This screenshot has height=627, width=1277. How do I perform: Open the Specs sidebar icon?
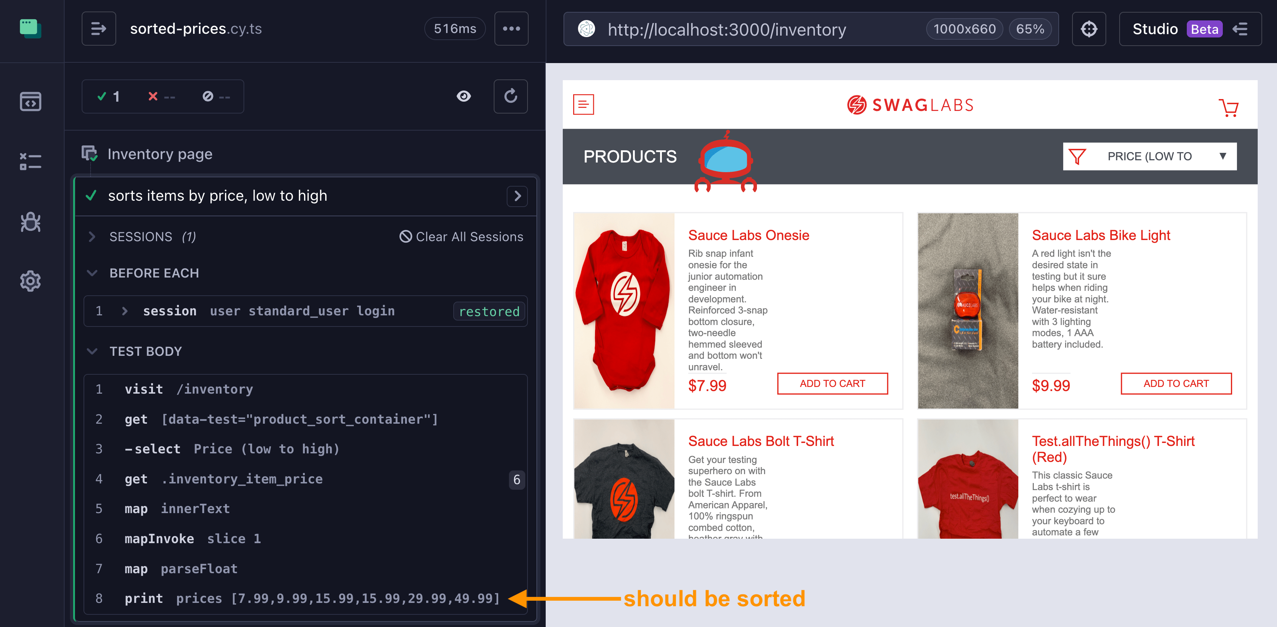click(x=30, y=102)
